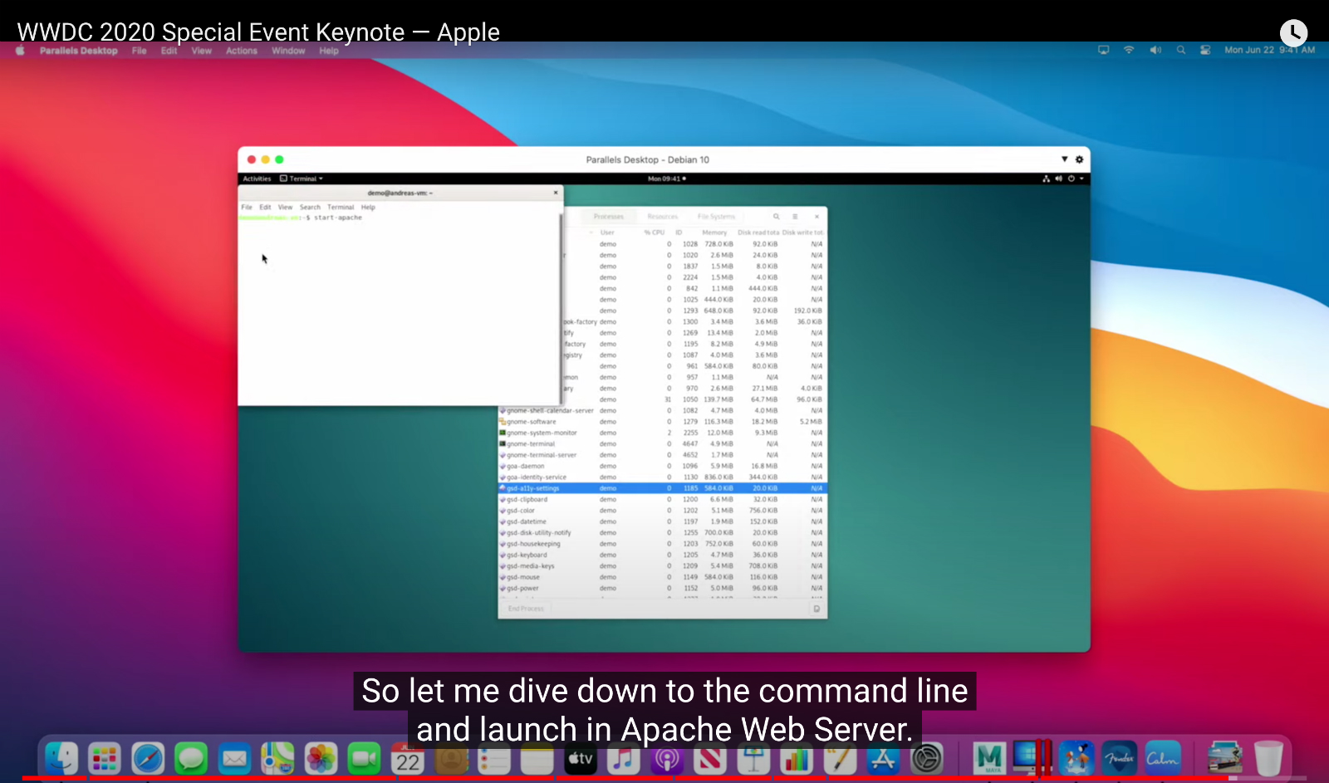Click macOS Spotlight search icon in menu bar
This screenshot has width=1329, height=783.
point(1180,51)
